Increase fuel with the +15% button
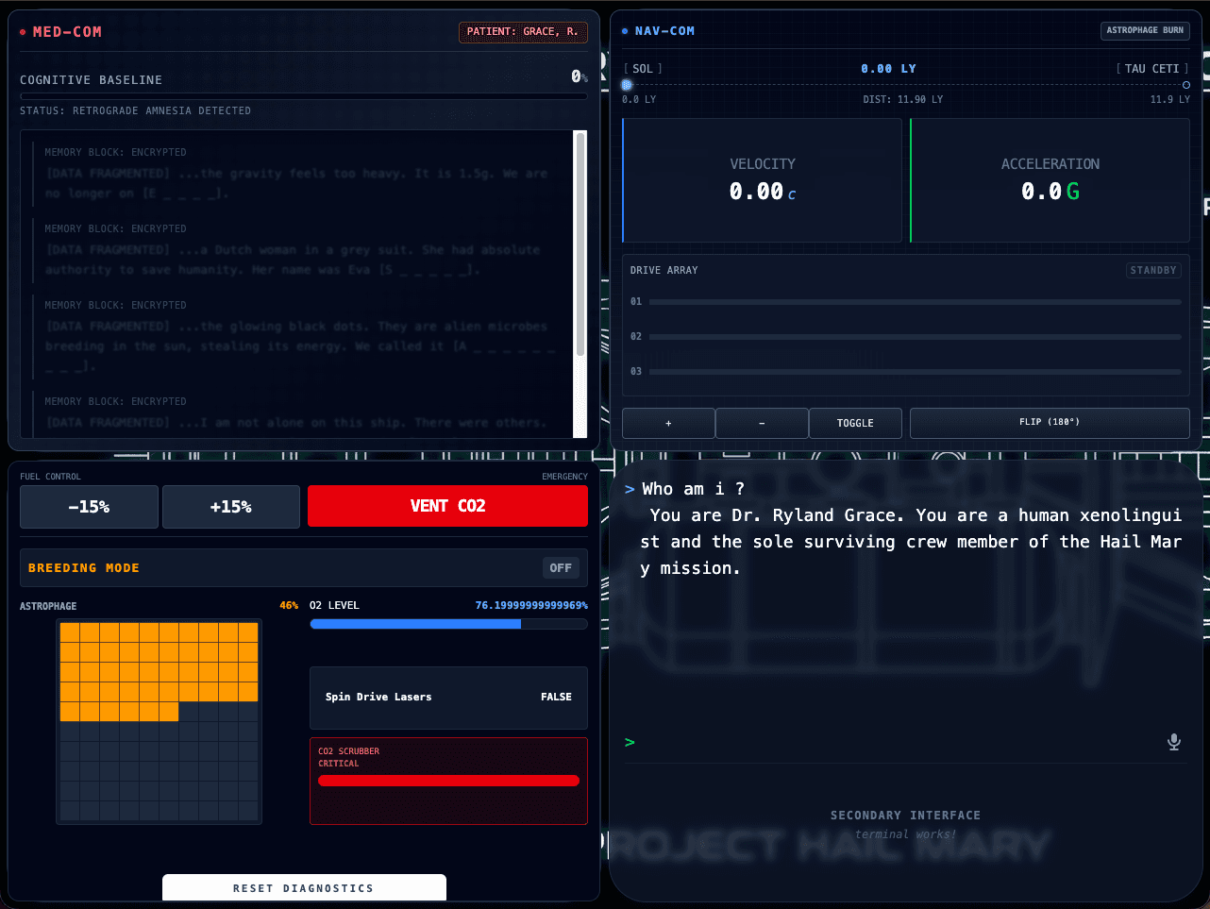This screenshot has height=909, width=1210. (x=231, y=507)
